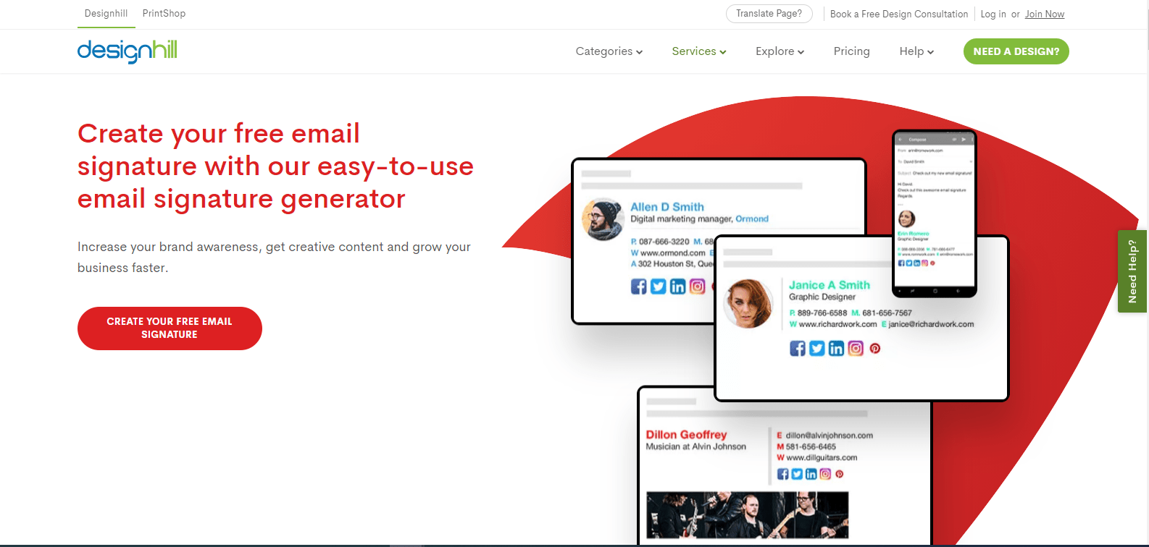Click Instagram icon in Dillon Geoffrey signature

click(x=824, y=474)
